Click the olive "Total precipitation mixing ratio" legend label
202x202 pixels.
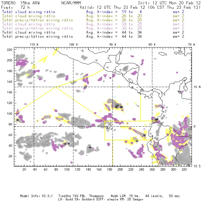click(37, 20)
